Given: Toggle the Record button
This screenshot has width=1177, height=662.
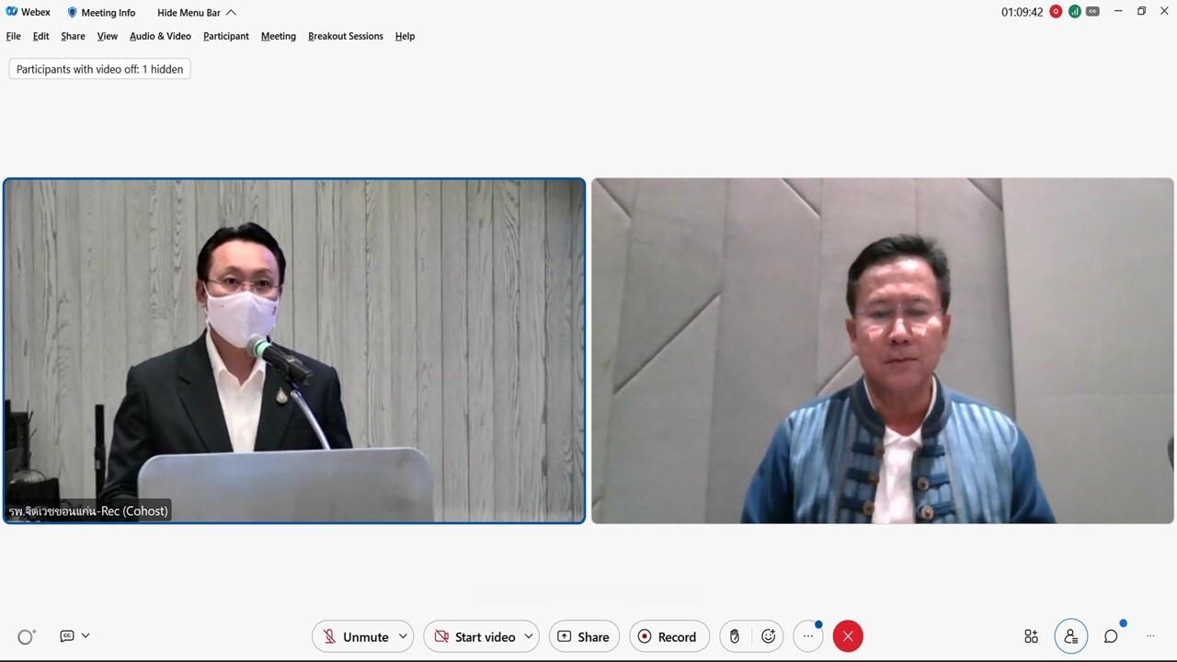Looking at the screenshot, I should (668, 636).
